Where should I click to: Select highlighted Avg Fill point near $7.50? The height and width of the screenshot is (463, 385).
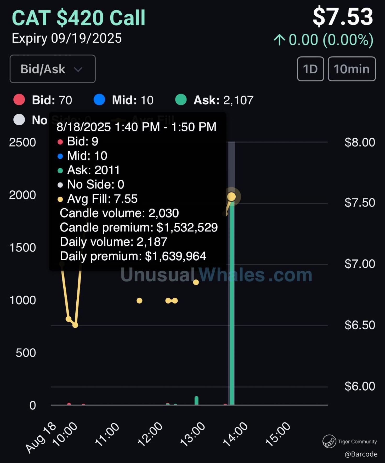click(x=231, y=197)
